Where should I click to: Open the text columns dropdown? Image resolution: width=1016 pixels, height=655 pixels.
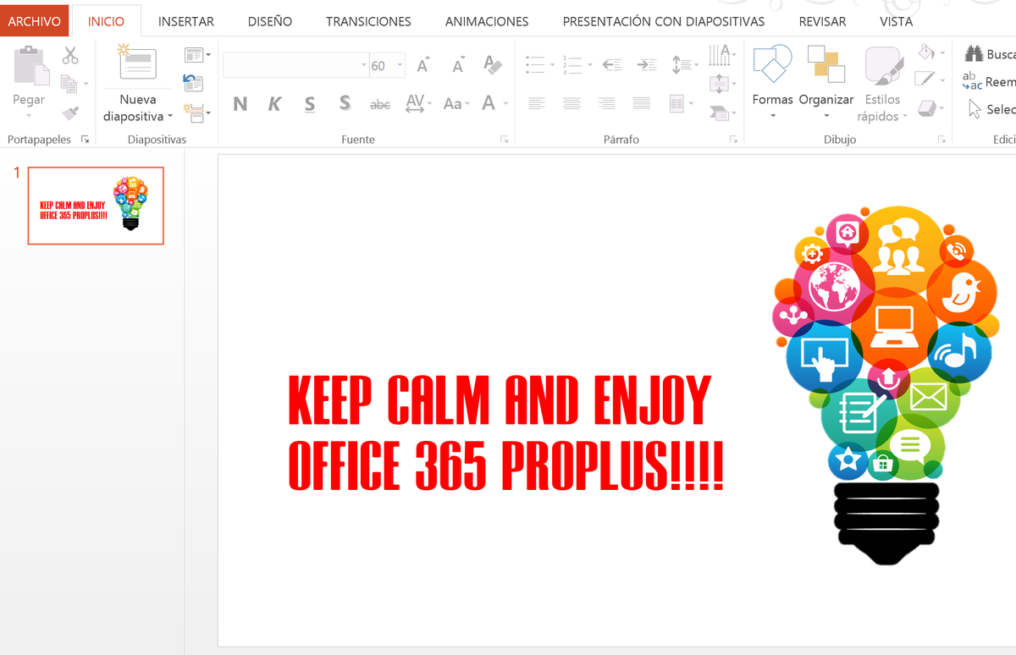(681, 104)
